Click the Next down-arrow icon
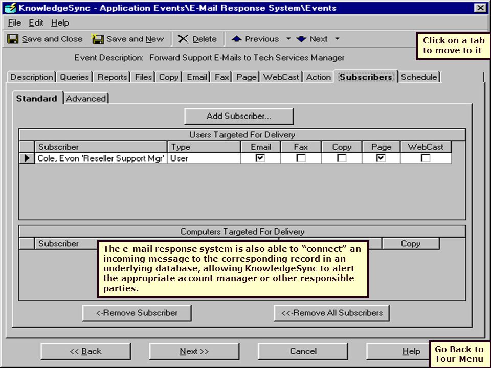 [x=301, y=39]
